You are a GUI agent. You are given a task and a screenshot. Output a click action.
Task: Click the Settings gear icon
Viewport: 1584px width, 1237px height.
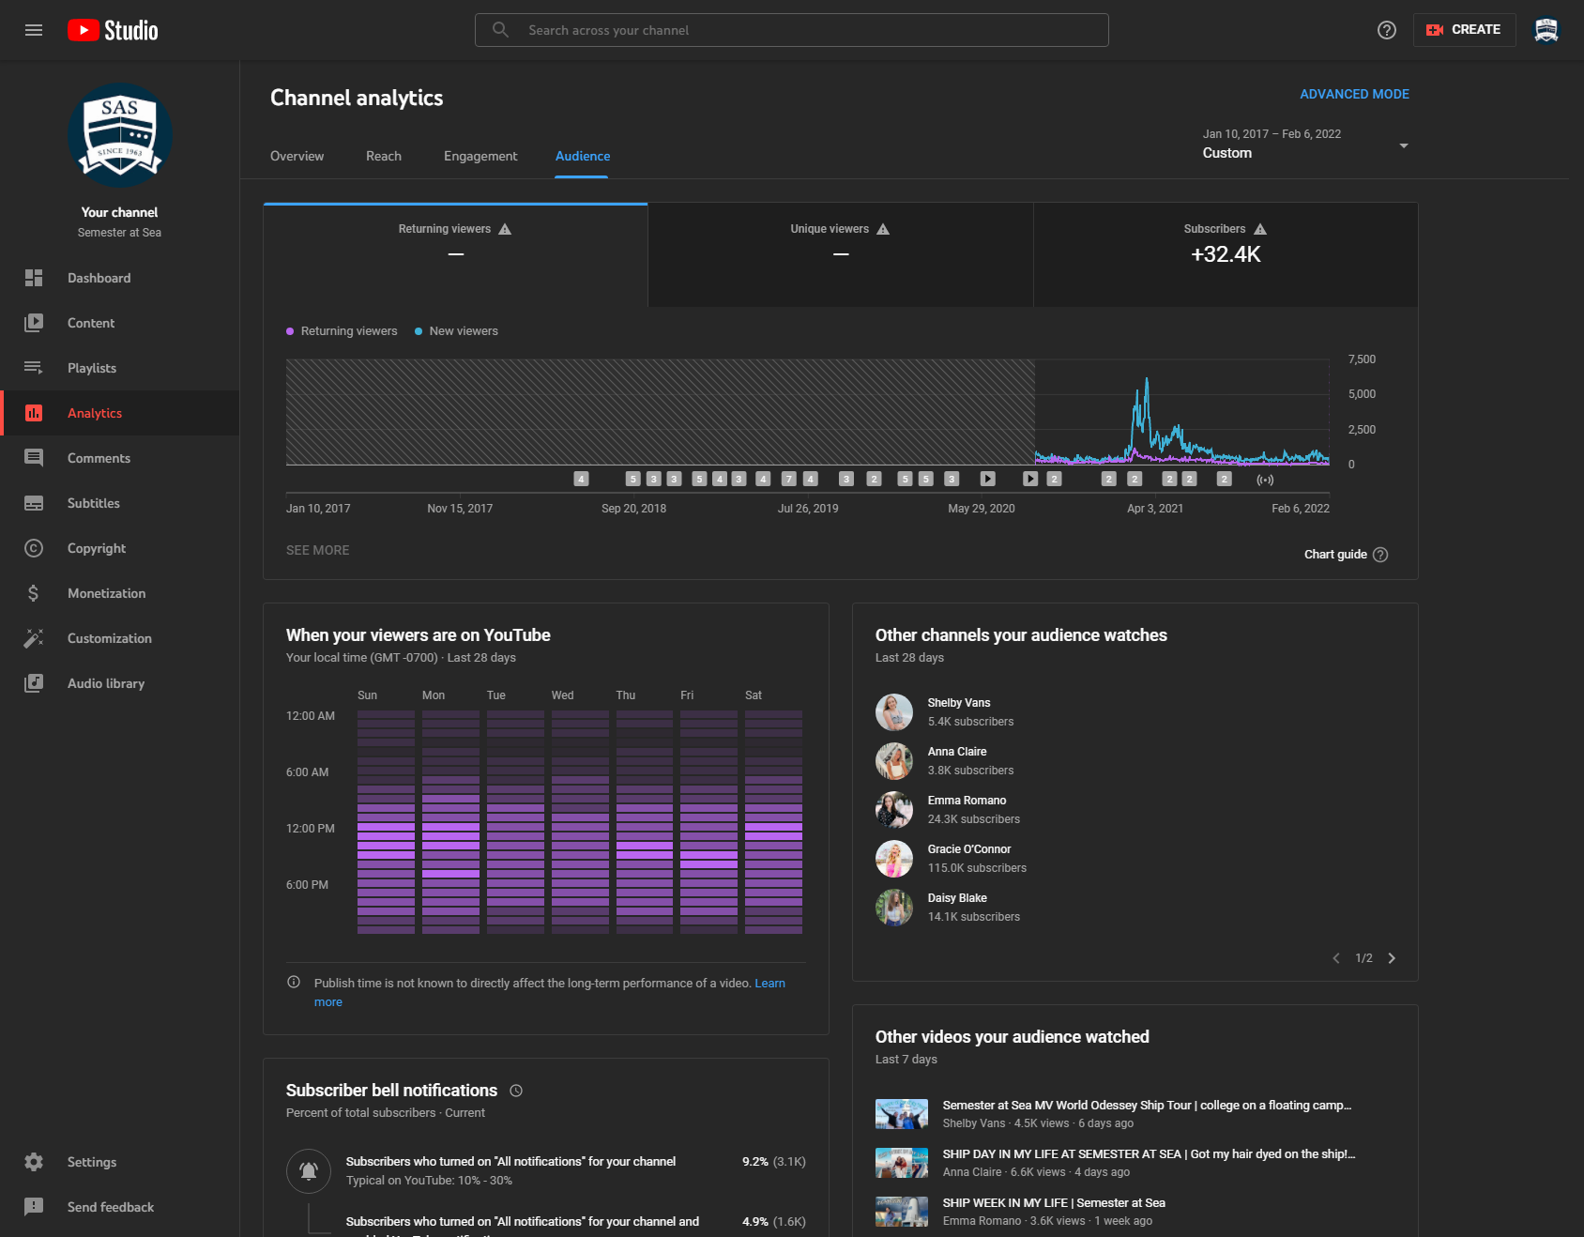click(x=34, y=1162)
